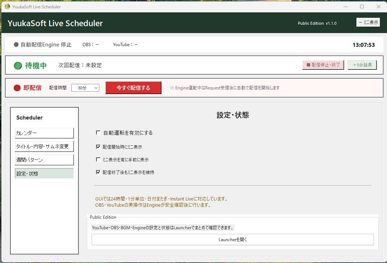Image resolution: width=387 pixels, height=263 pixels.
Task: Uncheck 配信開始時にミニ表示 checkbox
Action: (98, 147)
